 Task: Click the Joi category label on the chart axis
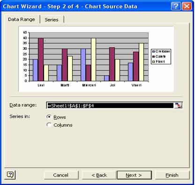[x=112, y=85]
